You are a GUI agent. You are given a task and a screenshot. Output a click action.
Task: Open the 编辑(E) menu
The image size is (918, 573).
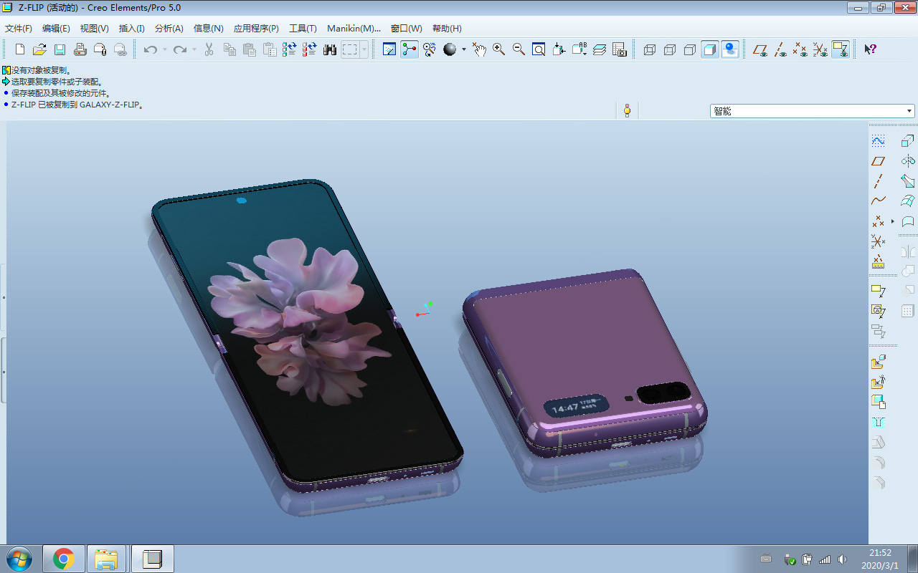click(x=56, y=29)
